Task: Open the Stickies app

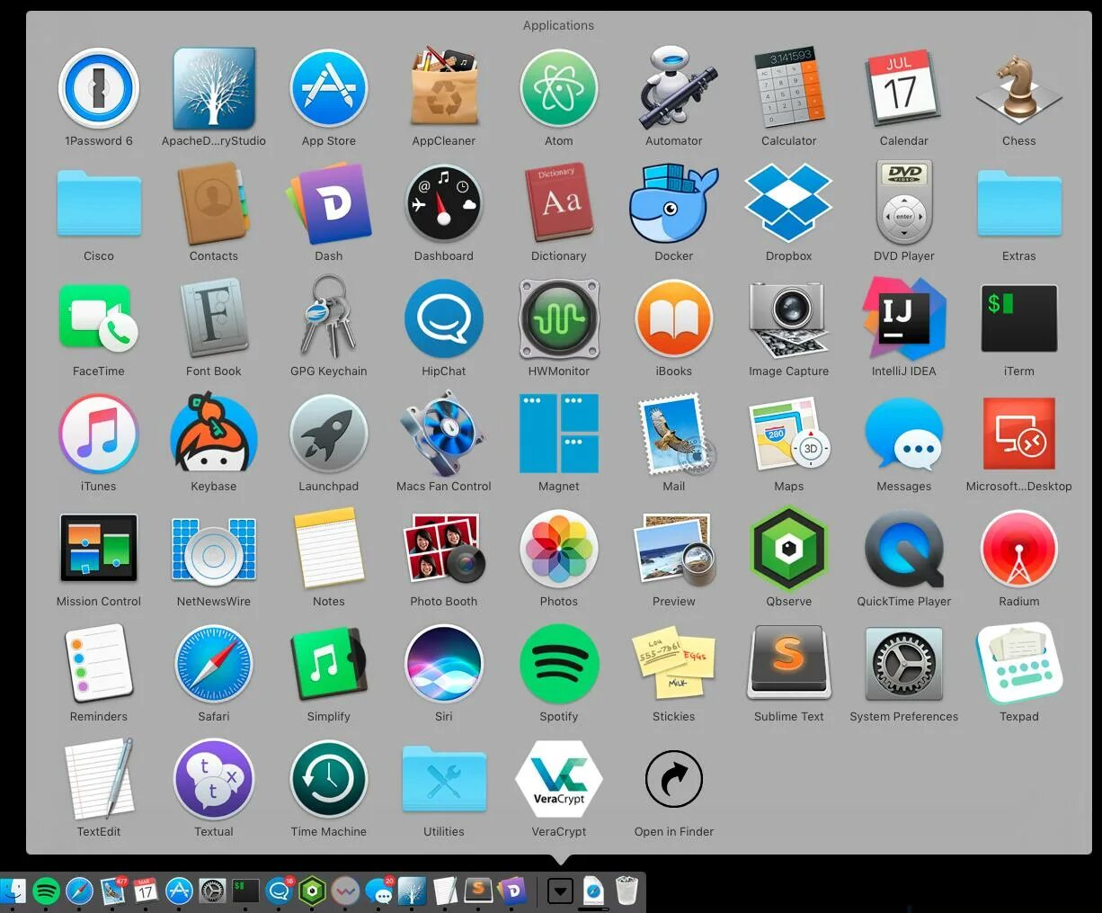Action: 674,665
